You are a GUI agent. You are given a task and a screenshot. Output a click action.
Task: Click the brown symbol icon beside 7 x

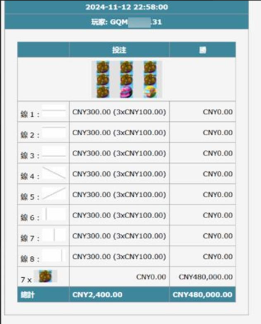[x=46, y=276]
